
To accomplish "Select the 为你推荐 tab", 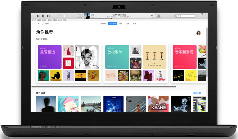I will (x=112, y=24).
